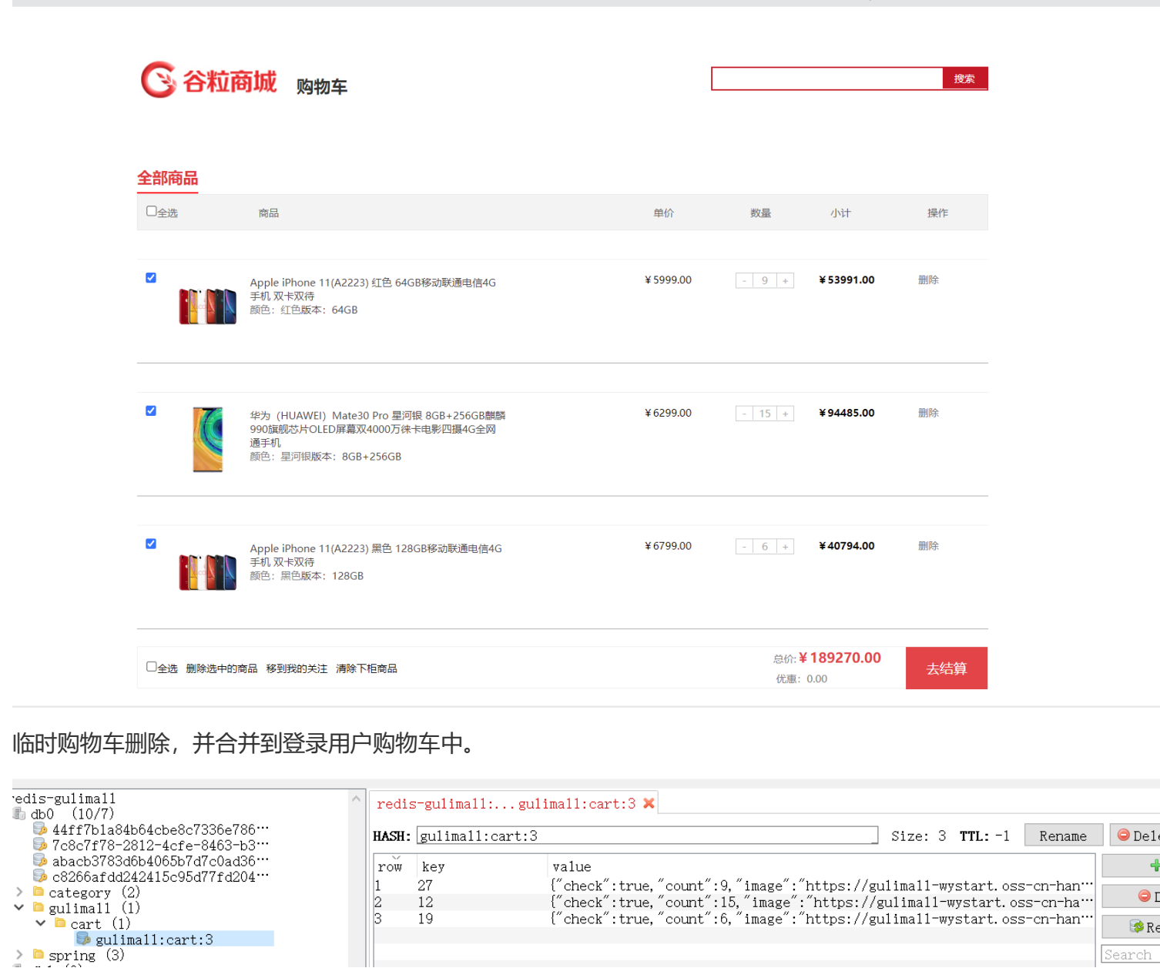Select the gulimall:cart:3 tree entry
This screenshot has width=1160, height=968.
[x=175, y=939]
